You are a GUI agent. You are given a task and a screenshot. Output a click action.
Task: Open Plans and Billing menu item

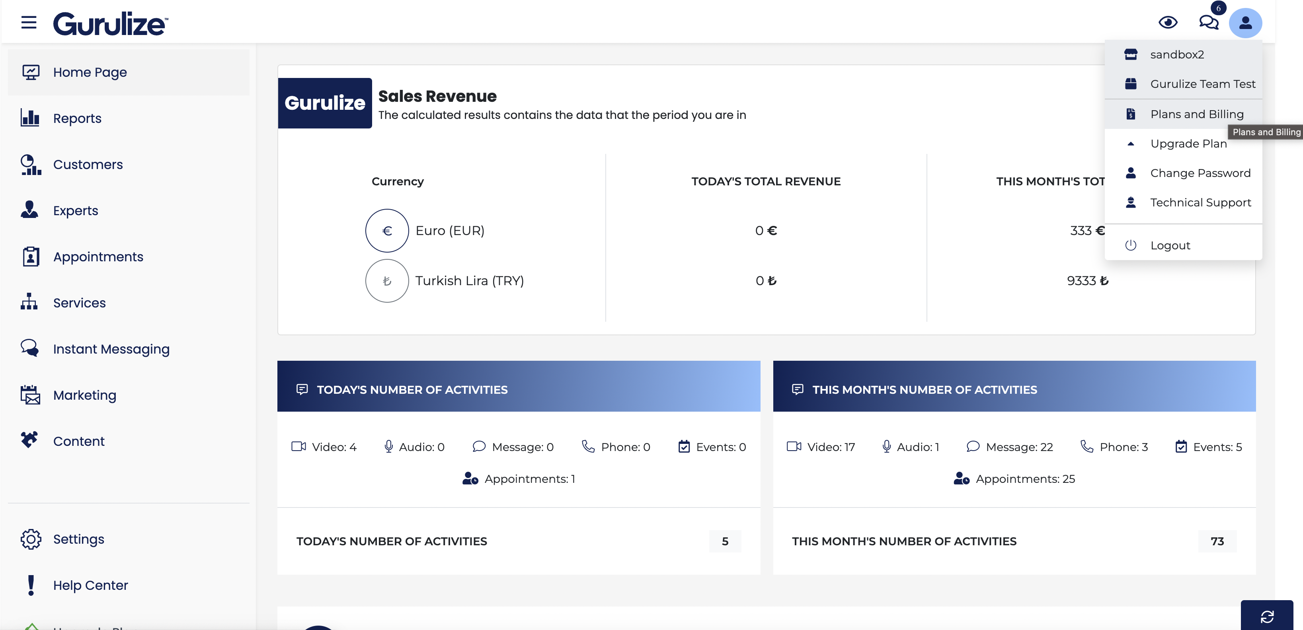pos(1196,114)
